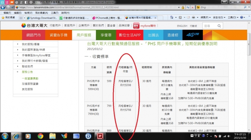Click the 網路門市 navigation button
The height and width of the screenshot is (140, 251).
(x=33, y=35)
